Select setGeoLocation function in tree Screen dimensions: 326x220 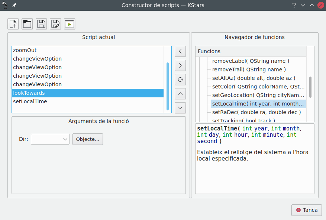[258, 95]
